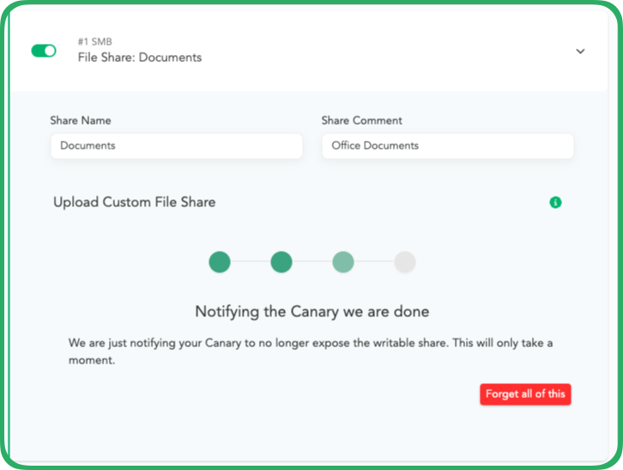The width and height of the screenshot is (623, 470).
Task: Select the grey fourth step circle
Action: pos(405,262)
